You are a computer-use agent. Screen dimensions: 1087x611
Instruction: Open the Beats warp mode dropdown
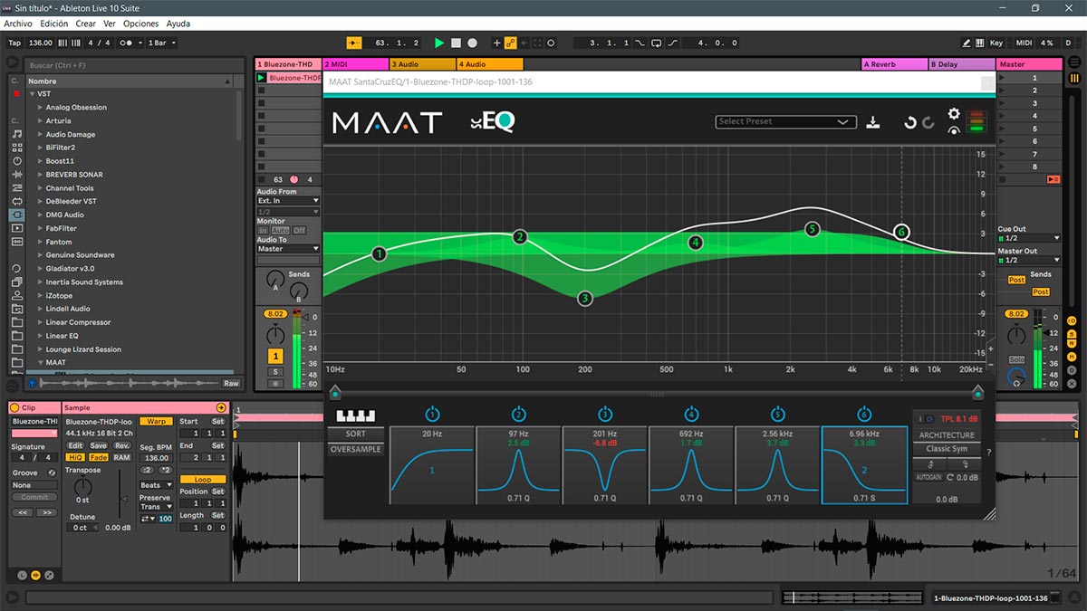156,485
